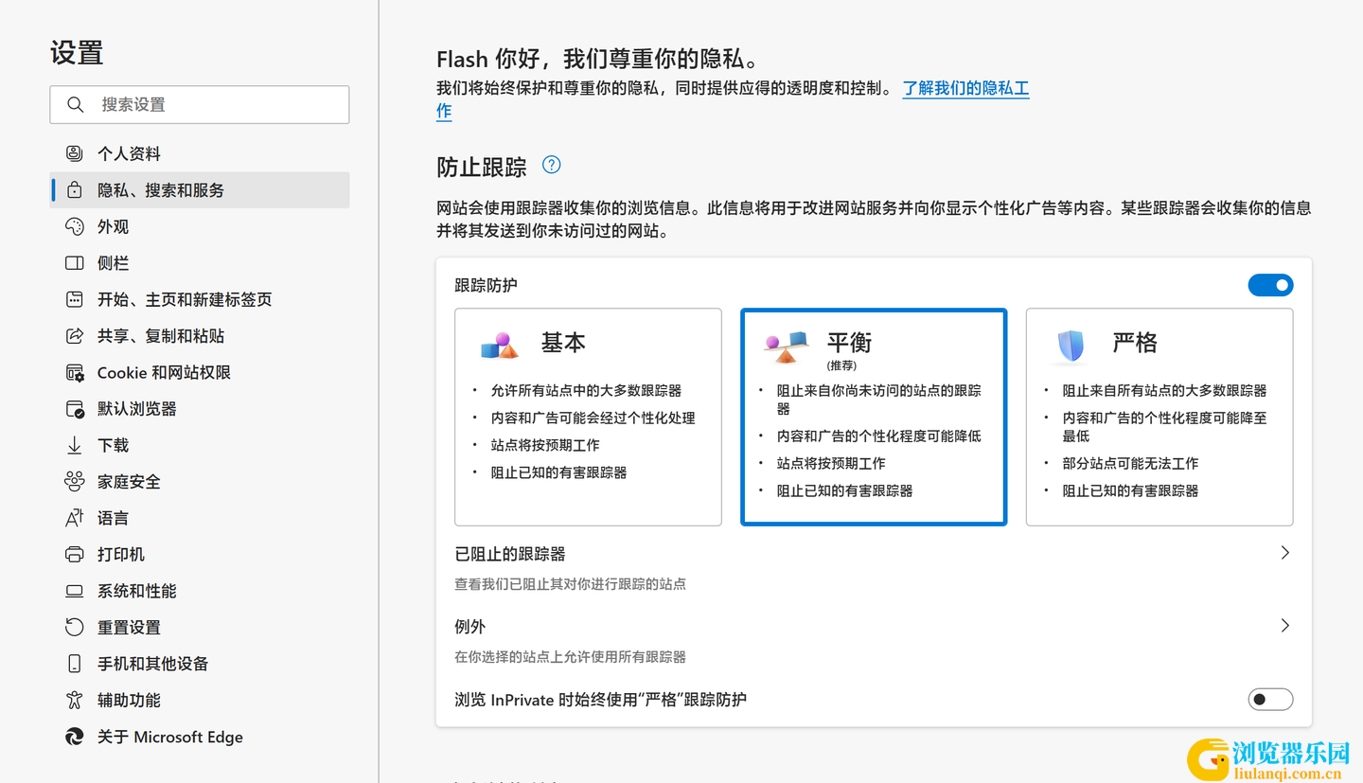
Task: Click the 跟踪防护 label text
Action: point(486,285)
